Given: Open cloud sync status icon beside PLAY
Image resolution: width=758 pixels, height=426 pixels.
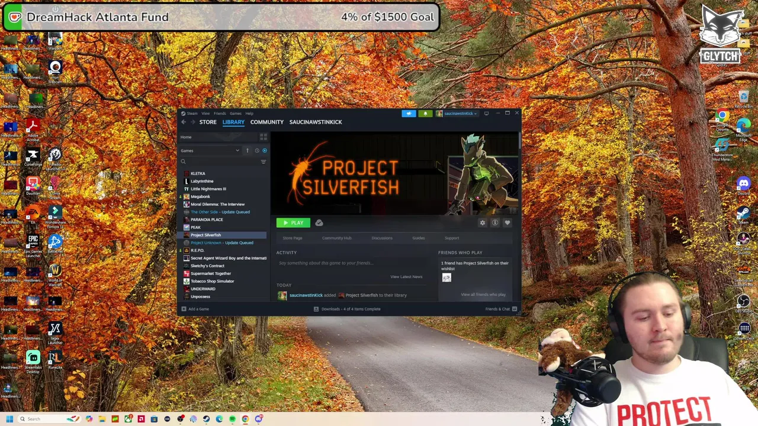Looking at the screenshot, I should tap(319, 223).
